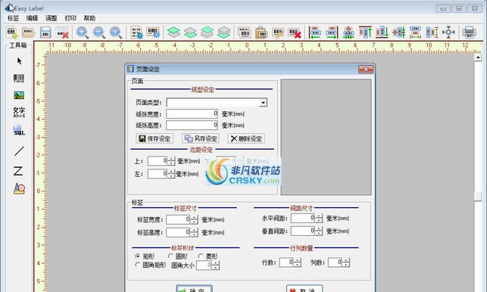
Task: Click the paste clipboard icon
Action: (x=261, y=33)
